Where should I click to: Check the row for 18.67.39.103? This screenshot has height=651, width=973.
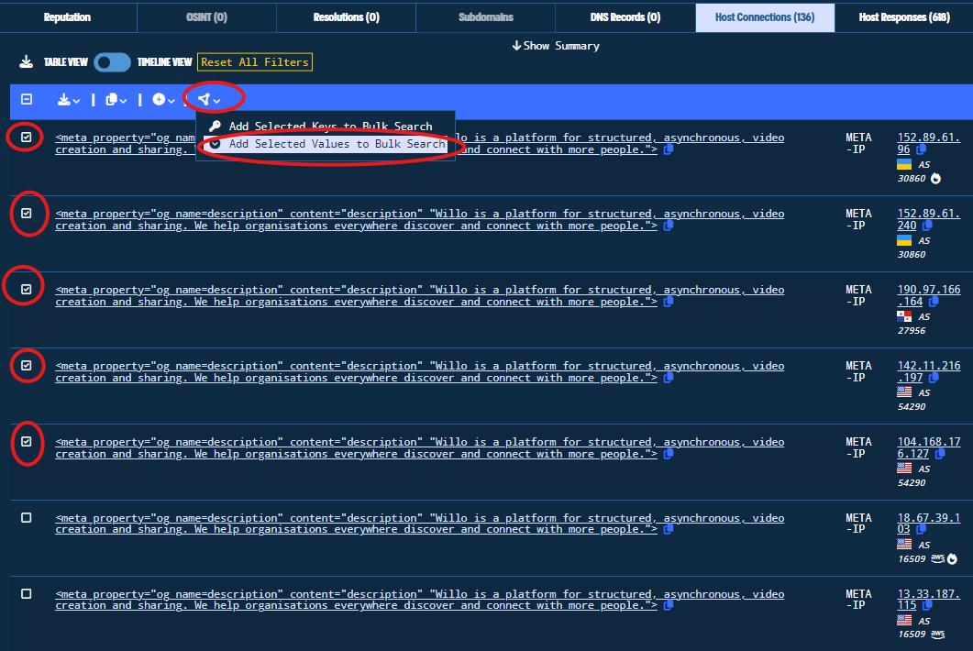click(x=26, y=517)
